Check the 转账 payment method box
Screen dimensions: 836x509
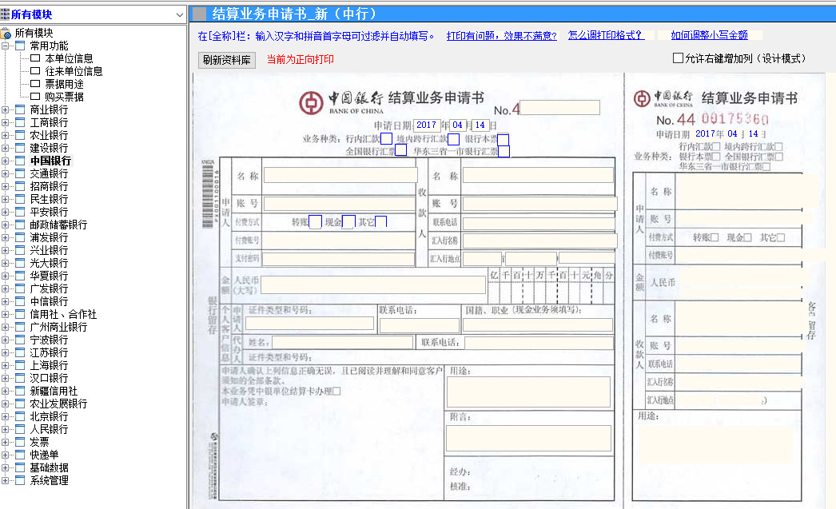pyautogui.click(x=315, y=221)
